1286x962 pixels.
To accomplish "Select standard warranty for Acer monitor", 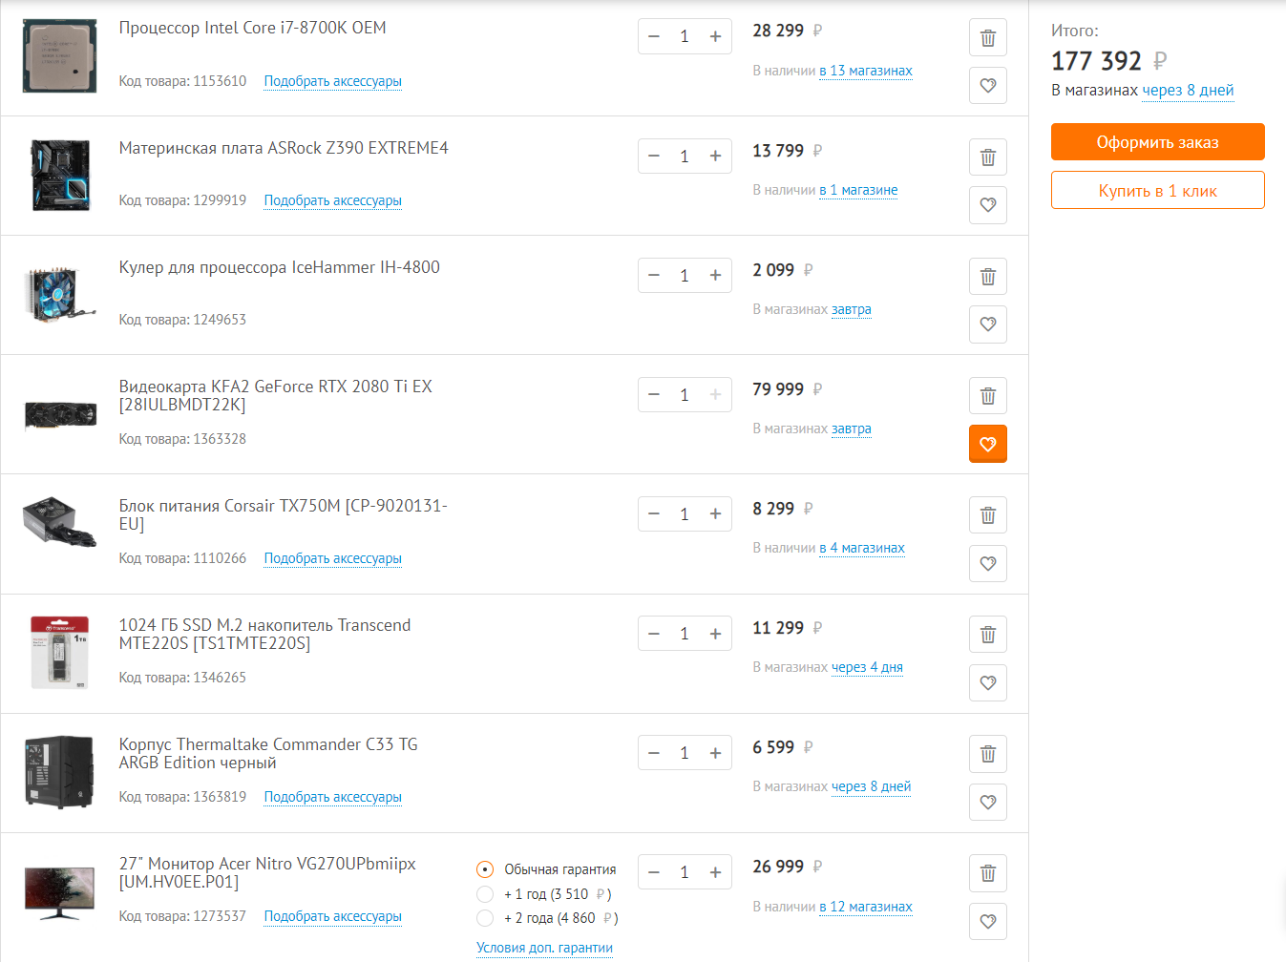I will click(x=485, y=869).
